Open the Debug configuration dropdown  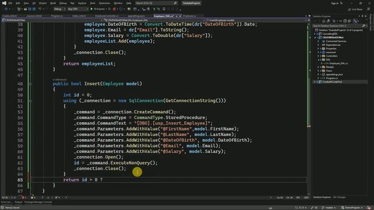point(60,9)
